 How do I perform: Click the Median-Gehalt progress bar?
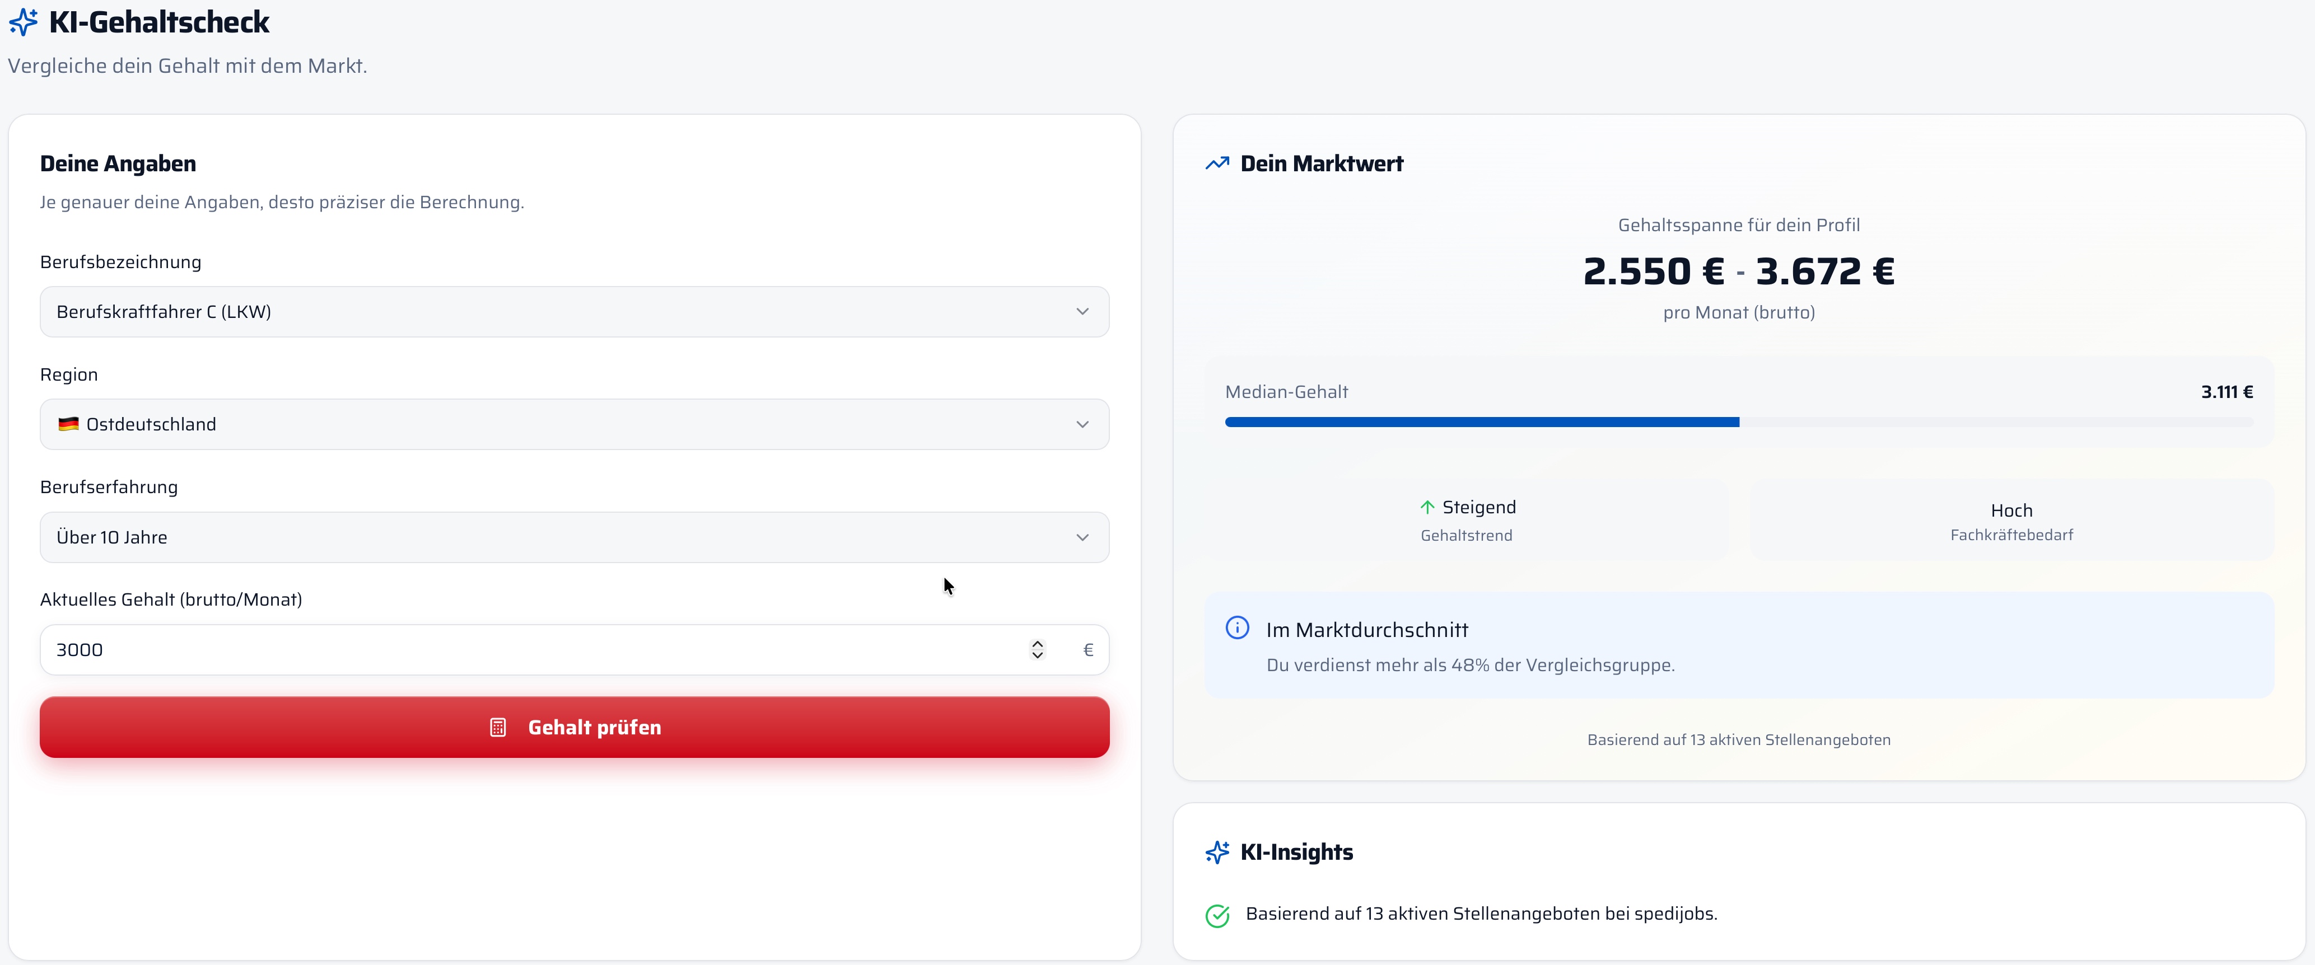(x=1738, y=422)
